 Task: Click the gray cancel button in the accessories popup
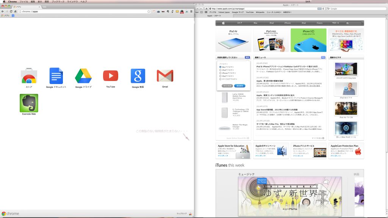pyautogui.click(x=227, y=86)
